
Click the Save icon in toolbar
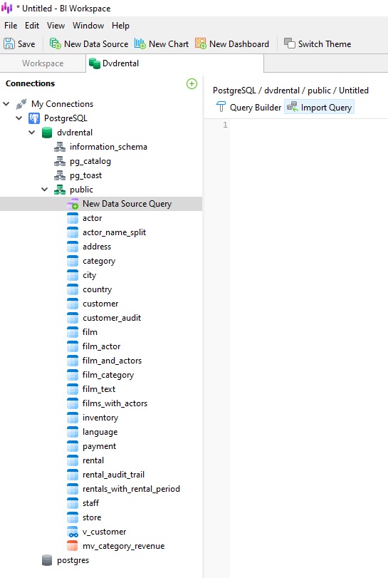click(x=9, y=44)
